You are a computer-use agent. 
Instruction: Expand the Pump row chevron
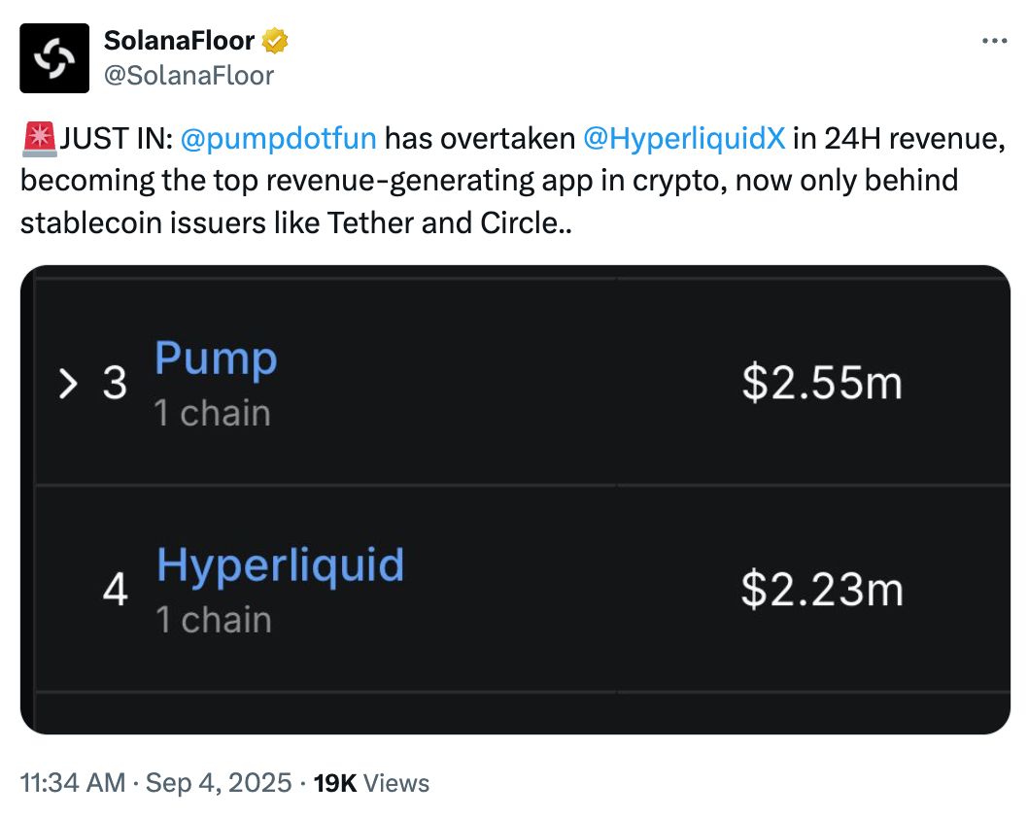(68, 384)
